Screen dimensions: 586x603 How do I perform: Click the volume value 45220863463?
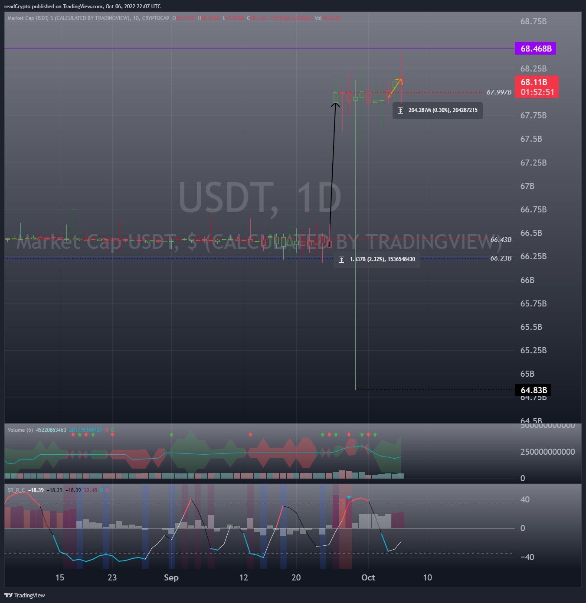(x=51, y=430)
